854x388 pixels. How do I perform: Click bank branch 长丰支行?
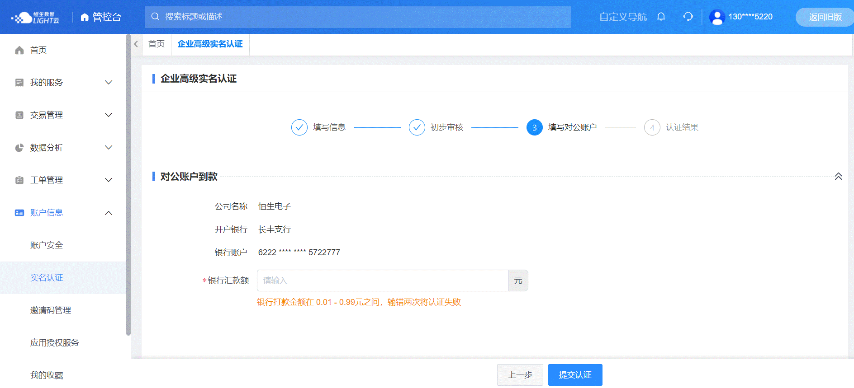click(x=275, y=229)
